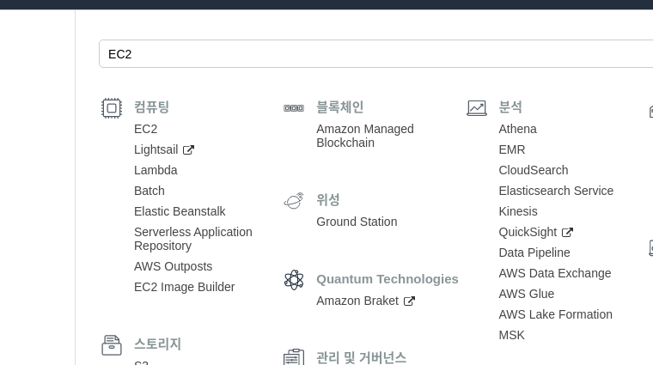Click the Management and Governance clipboard icon
The image size is (653, 365).
pyautogui.click(x=294, y=357)
